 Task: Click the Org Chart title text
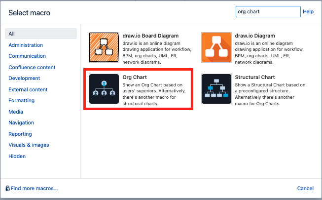coord(135,77)
